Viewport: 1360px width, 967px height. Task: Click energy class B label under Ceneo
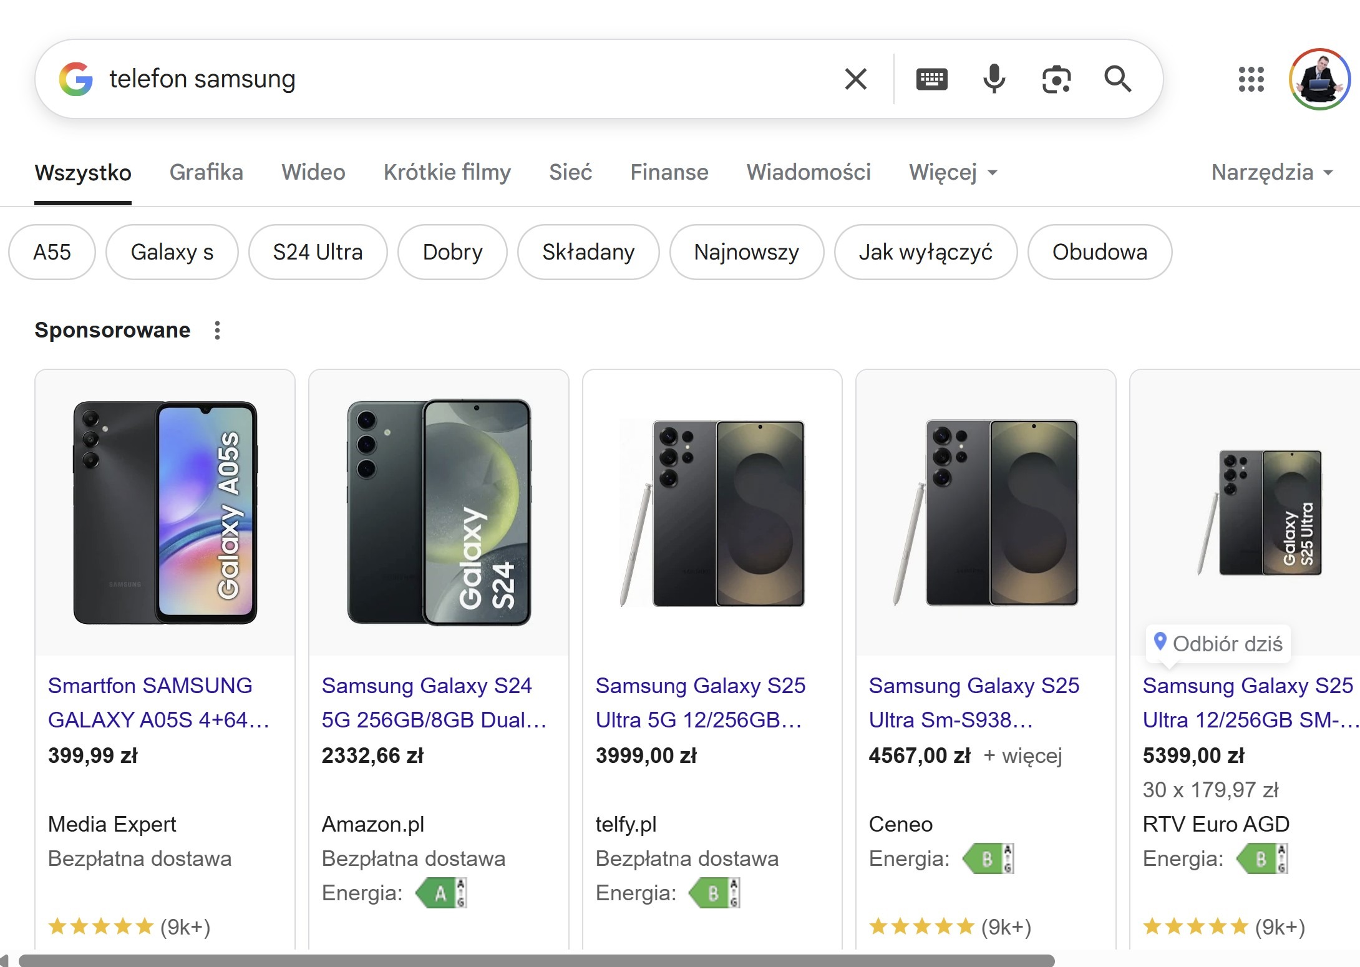[x=989, y=859]
